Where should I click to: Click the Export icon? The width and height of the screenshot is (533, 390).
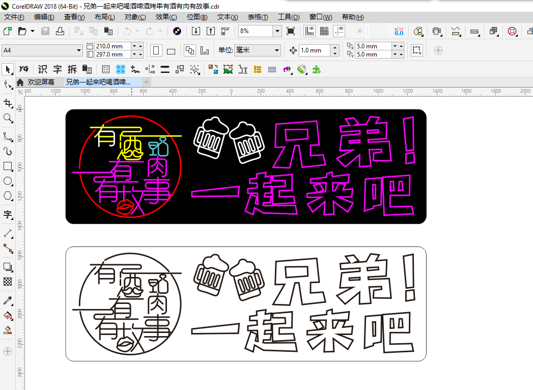click(211, 31)
